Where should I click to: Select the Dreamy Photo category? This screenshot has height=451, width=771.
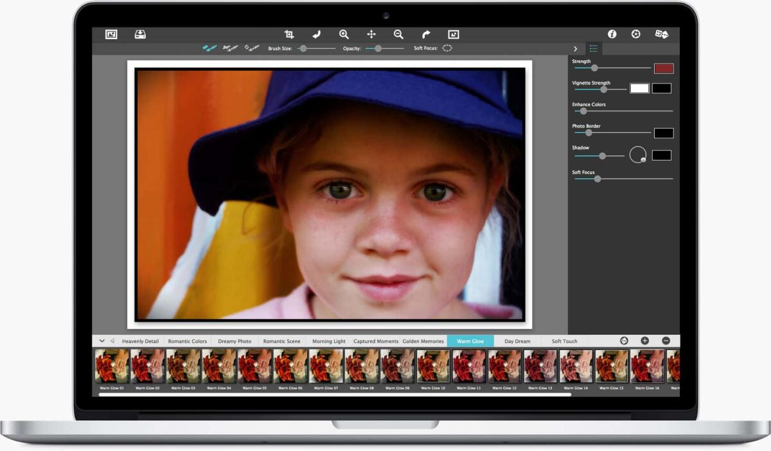coord(235,341)
